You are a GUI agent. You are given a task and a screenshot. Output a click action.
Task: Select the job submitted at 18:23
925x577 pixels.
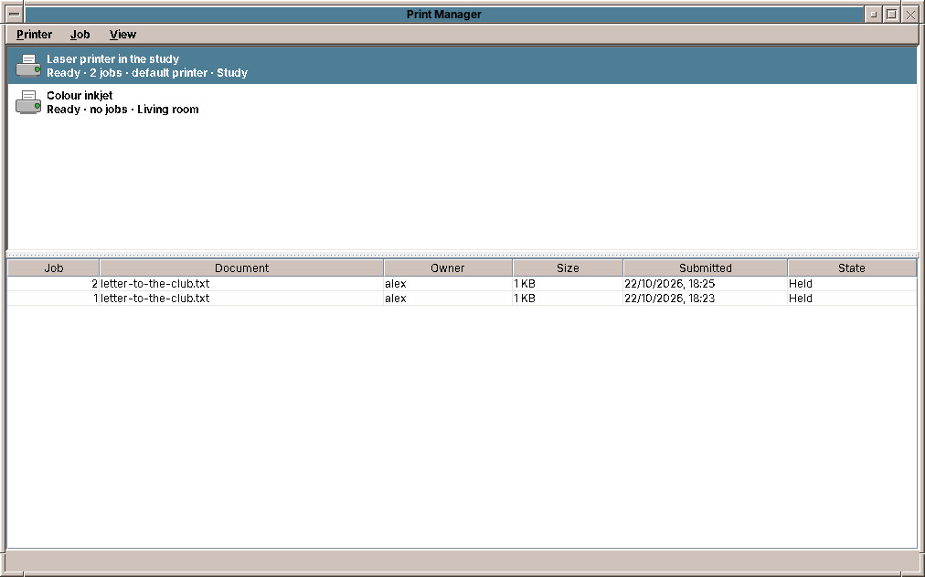pos(462,299)
